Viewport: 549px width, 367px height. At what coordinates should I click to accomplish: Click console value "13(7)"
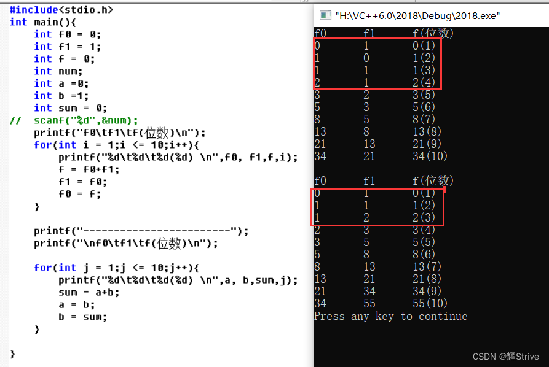pyautogui.click(x=427, y=267)
